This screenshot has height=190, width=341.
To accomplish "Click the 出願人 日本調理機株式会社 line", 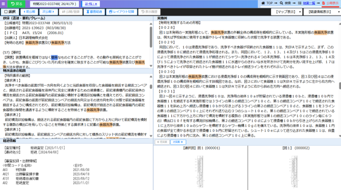I will tap(26, 38).
